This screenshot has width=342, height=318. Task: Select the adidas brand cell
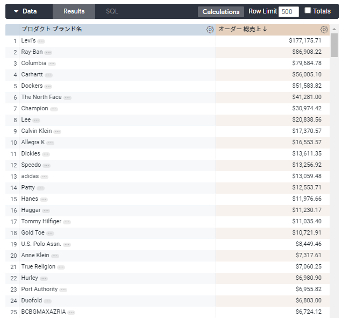pos(117,176)
